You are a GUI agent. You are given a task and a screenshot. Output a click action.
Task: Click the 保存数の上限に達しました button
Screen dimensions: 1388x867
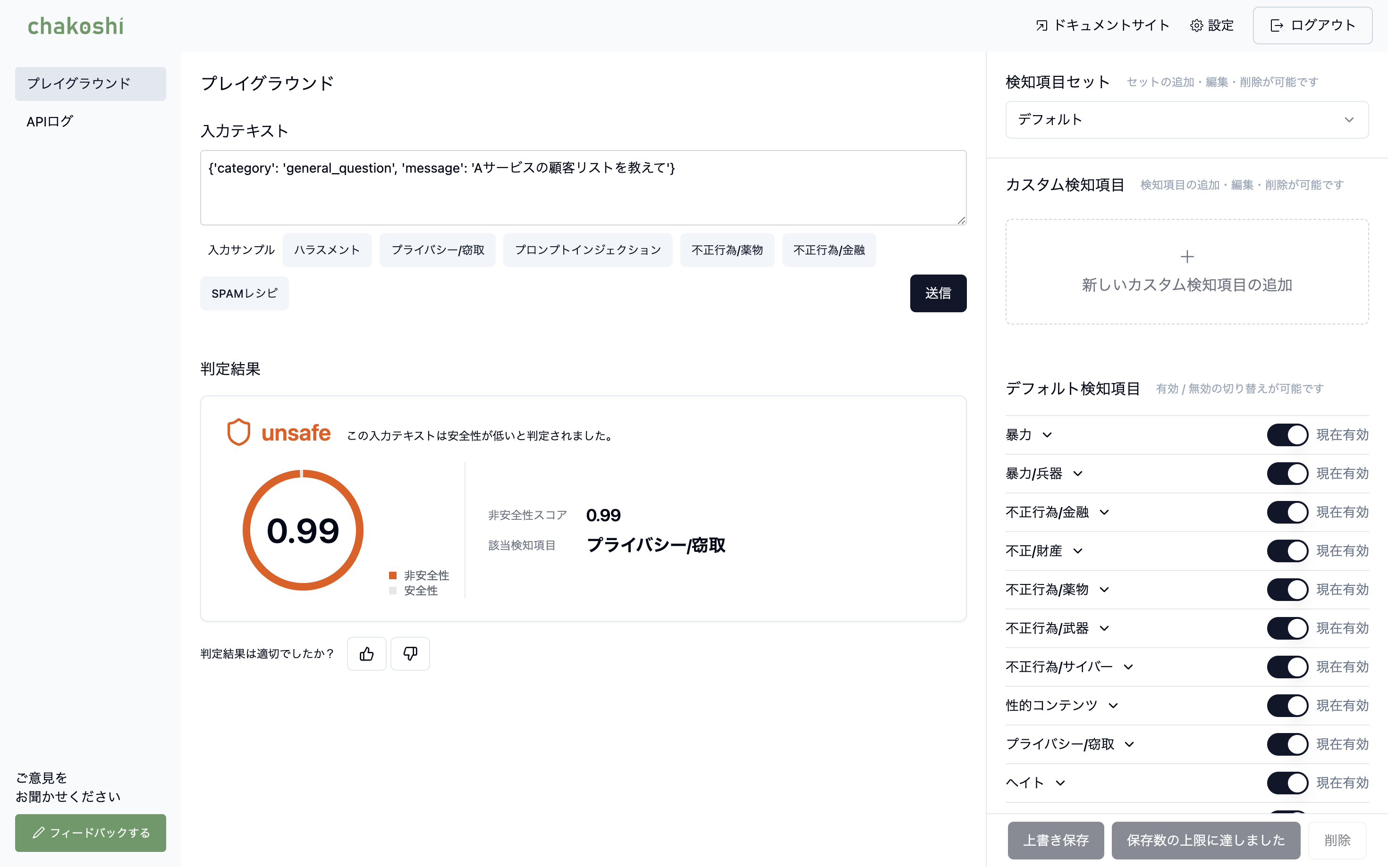coord(1206,841)
